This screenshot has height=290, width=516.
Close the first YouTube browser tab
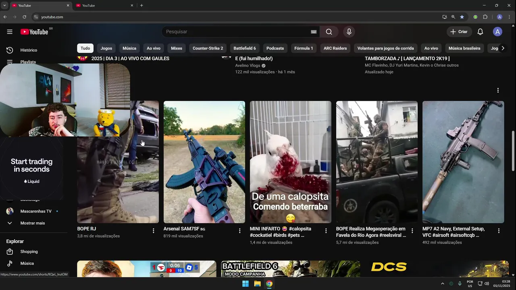click(x=68, y=6)
